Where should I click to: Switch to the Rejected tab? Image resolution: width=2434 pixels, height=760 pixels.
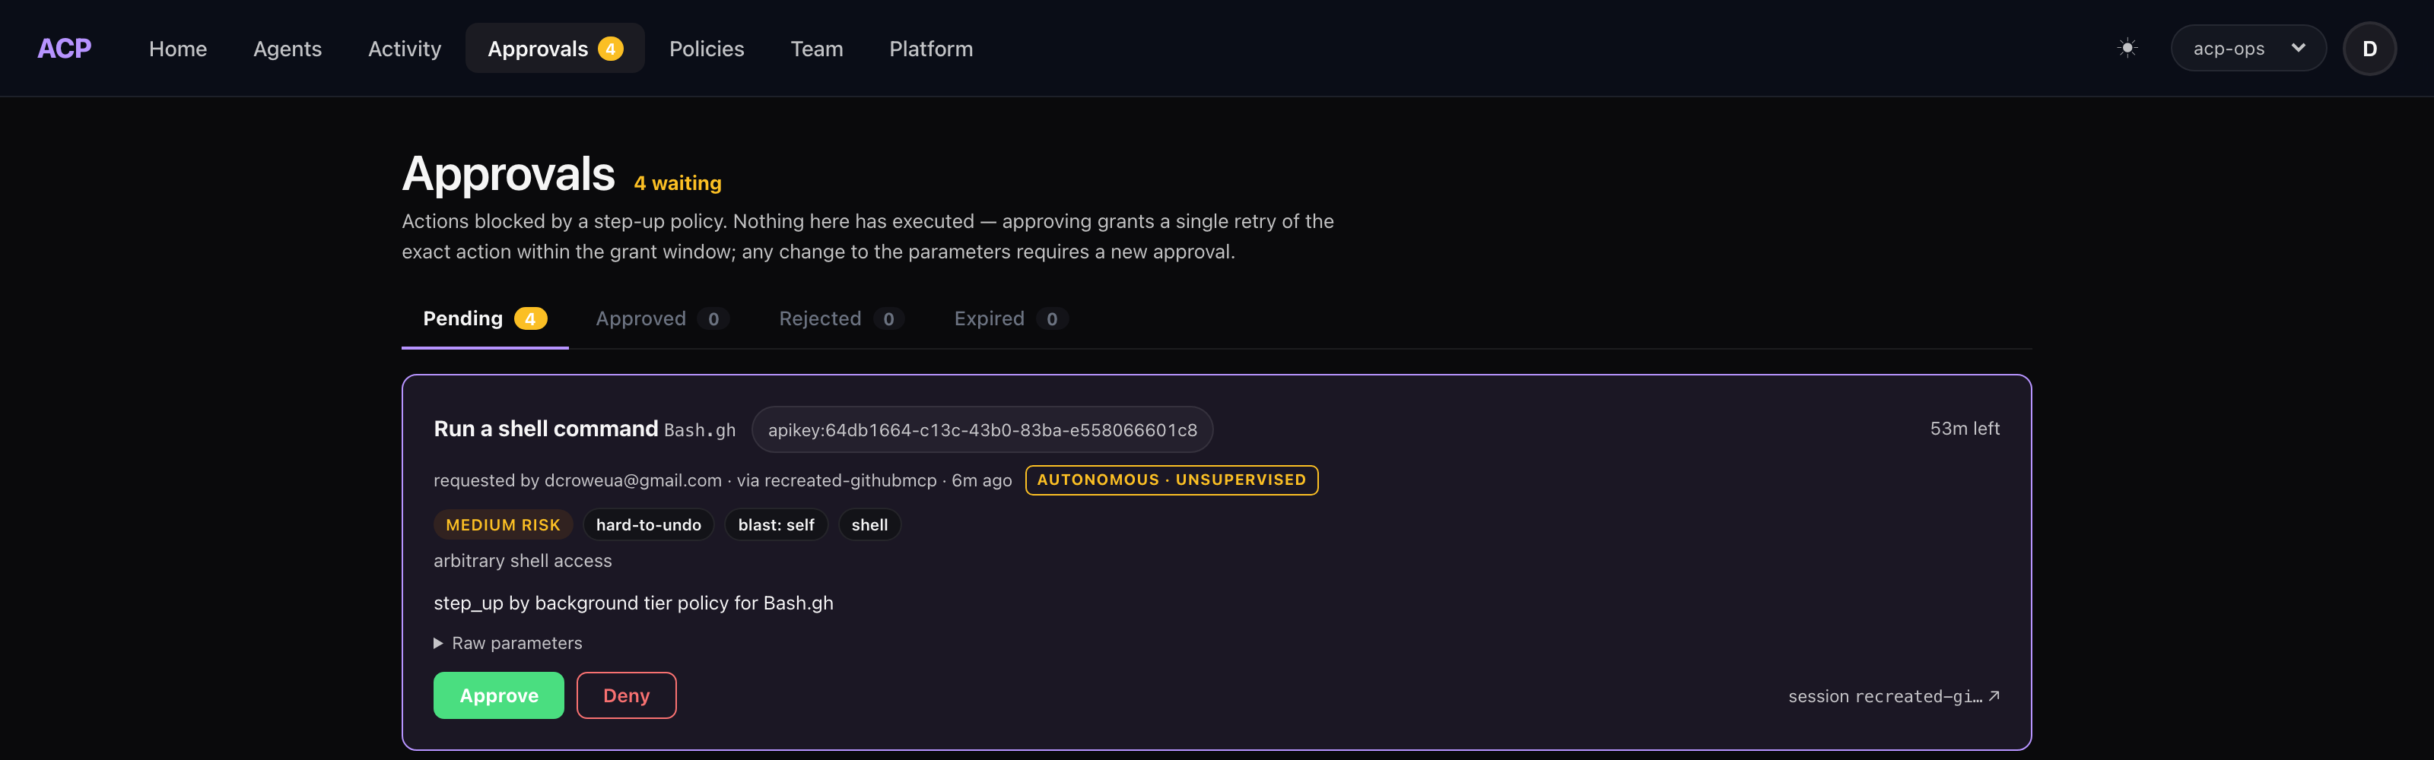pyautogui.click(x=841, y=318)
